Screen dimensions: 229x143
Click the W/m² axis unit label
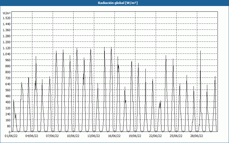(x=7, y=13)
